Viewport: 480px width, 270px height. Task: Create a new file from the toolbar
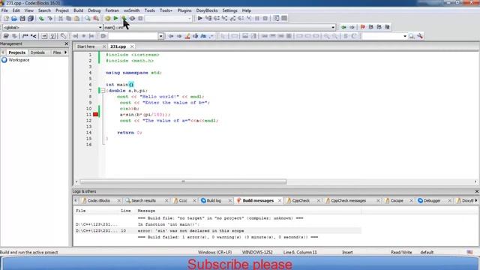pos(6,18)
